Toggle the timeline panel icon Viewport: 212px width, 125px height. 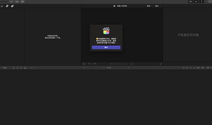coord(196,1)
